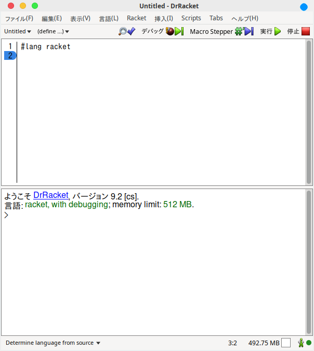314x351 pixels.
Task: Click the 492.75 MB memory readout
Action: pyautogui.click(x=264, y=343)
